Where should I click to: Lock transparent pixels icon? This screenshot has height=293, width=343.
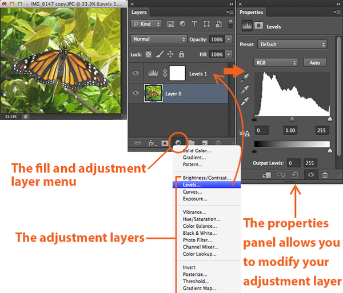148,54
